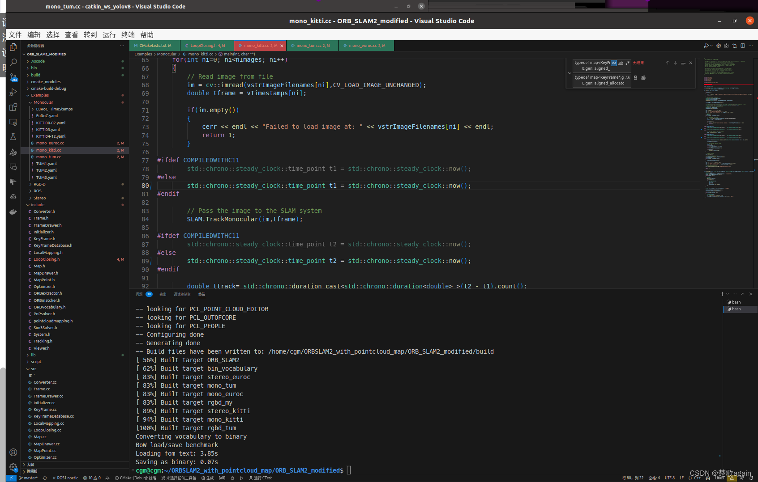Switch to CMakeLists.txt editor tab
The width and height of the screenshot is (758, 482).
point(155,46)
